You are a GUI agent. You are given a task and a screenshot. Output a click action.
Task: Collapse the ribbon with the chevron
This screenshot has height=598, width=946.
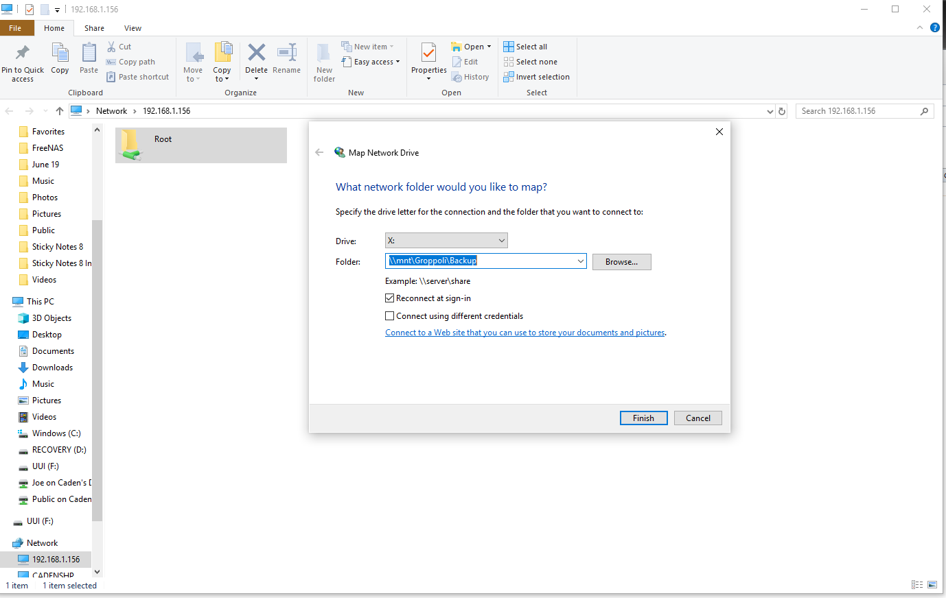click(x=920, y=27)
